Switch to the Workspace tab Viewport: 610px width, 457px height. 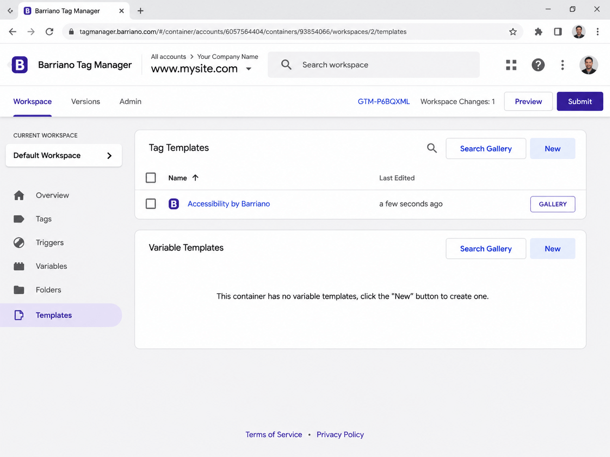coord(32,101)
